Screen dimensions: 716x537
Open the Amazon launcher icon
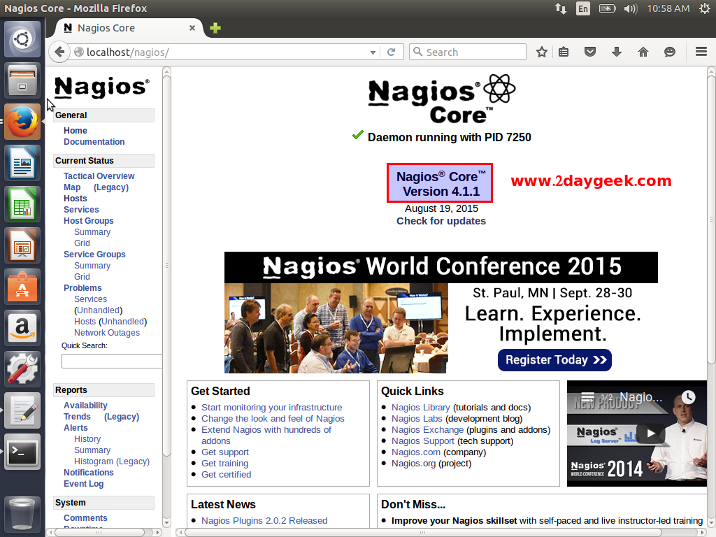tap(22, 328)
